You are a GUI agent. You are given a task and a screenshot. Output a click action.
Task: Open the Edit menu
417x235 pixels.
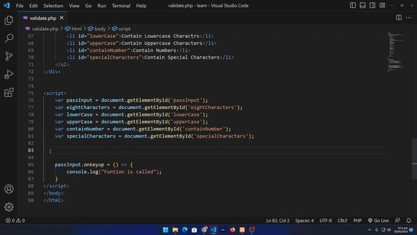[33, 6]
